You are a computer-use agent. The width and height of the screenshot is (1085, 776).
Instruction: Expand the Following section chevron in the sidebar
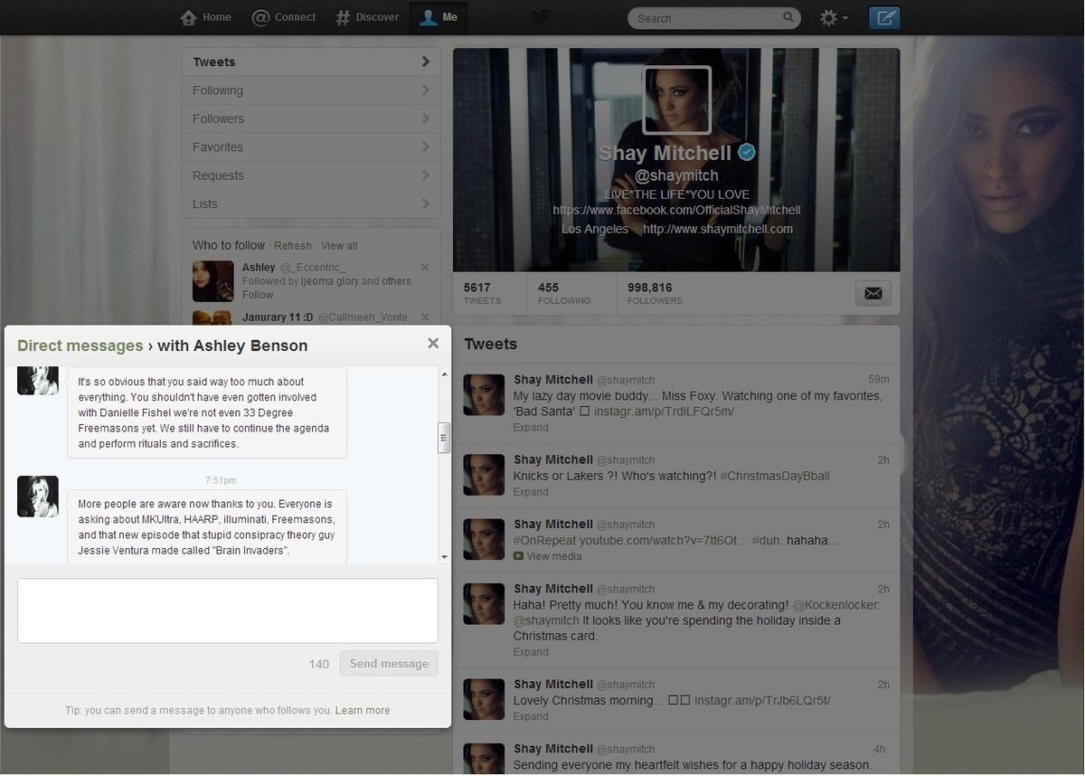click(x=425, y=90)
